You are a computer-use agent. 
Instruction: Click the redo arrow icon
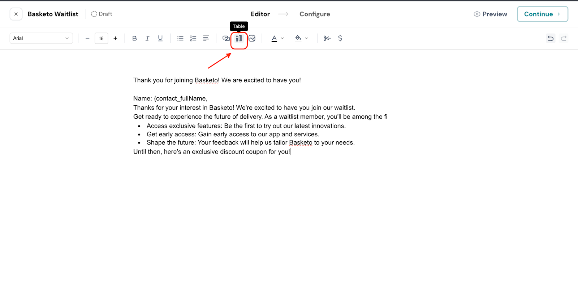coord(564,38)
